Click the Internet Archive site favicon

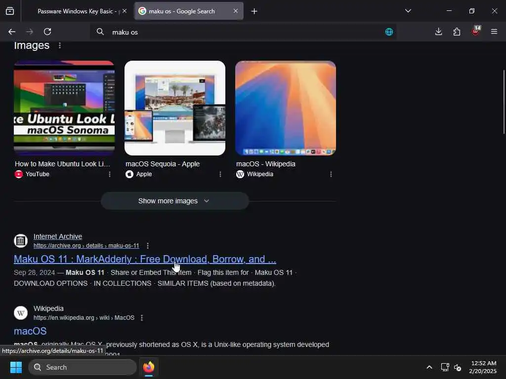click(x=21, y=241)
